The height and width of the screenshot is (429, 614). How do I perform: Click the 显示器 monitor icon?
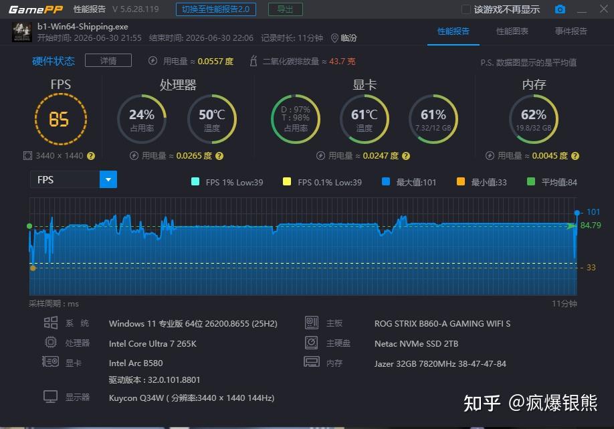[51, 397]
